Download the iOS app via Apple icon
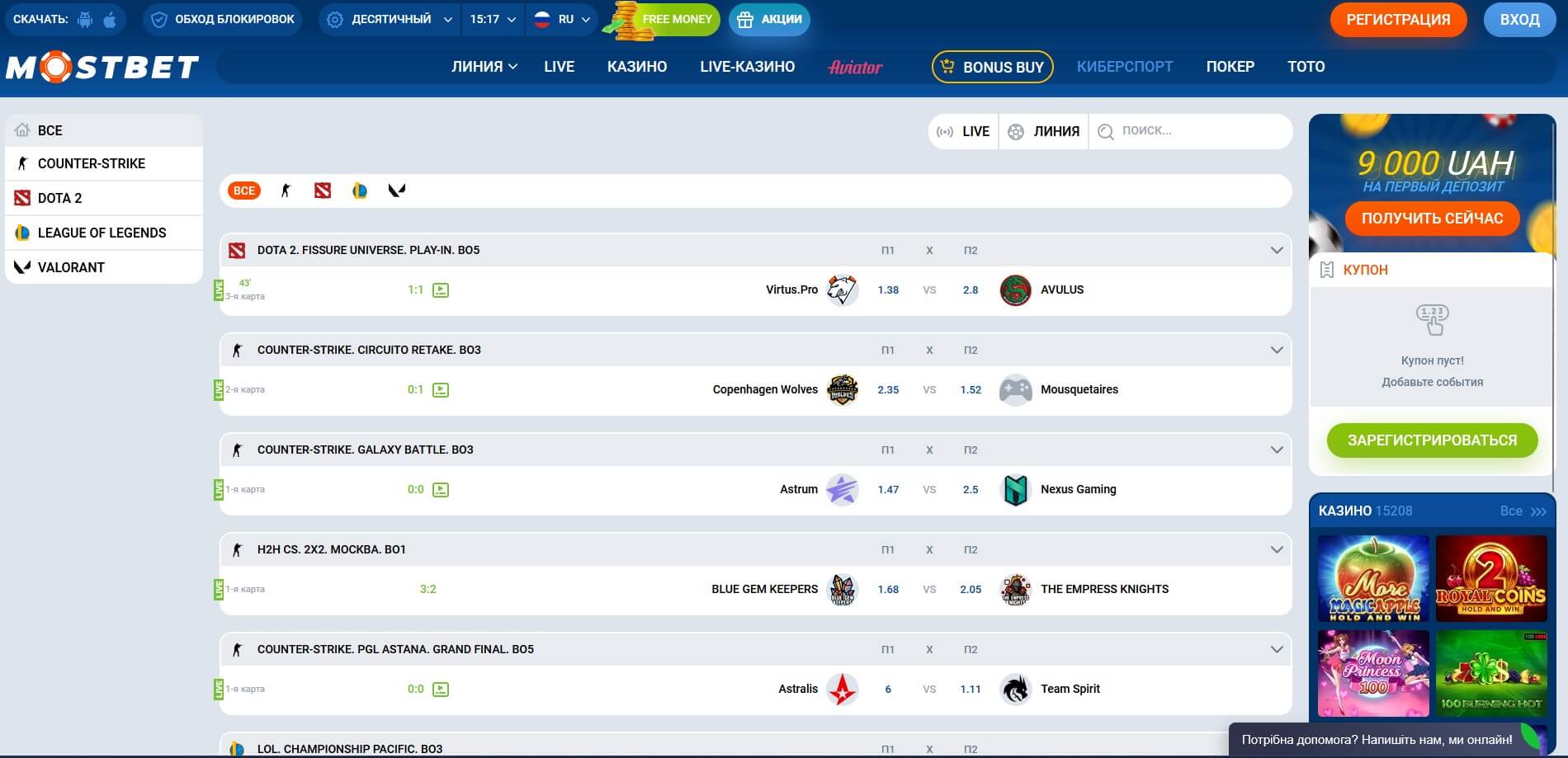The height and width of the screenshot is (758, 1568). click(x=110, y=19)
